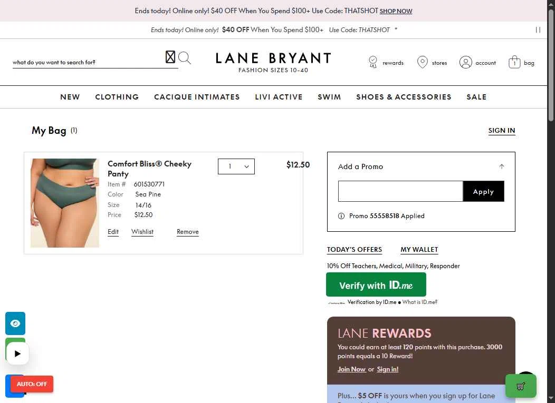This screenshot has width=555, height=403.
Task: Click the $12.50 item total price
Action: (x=298, y=165)
